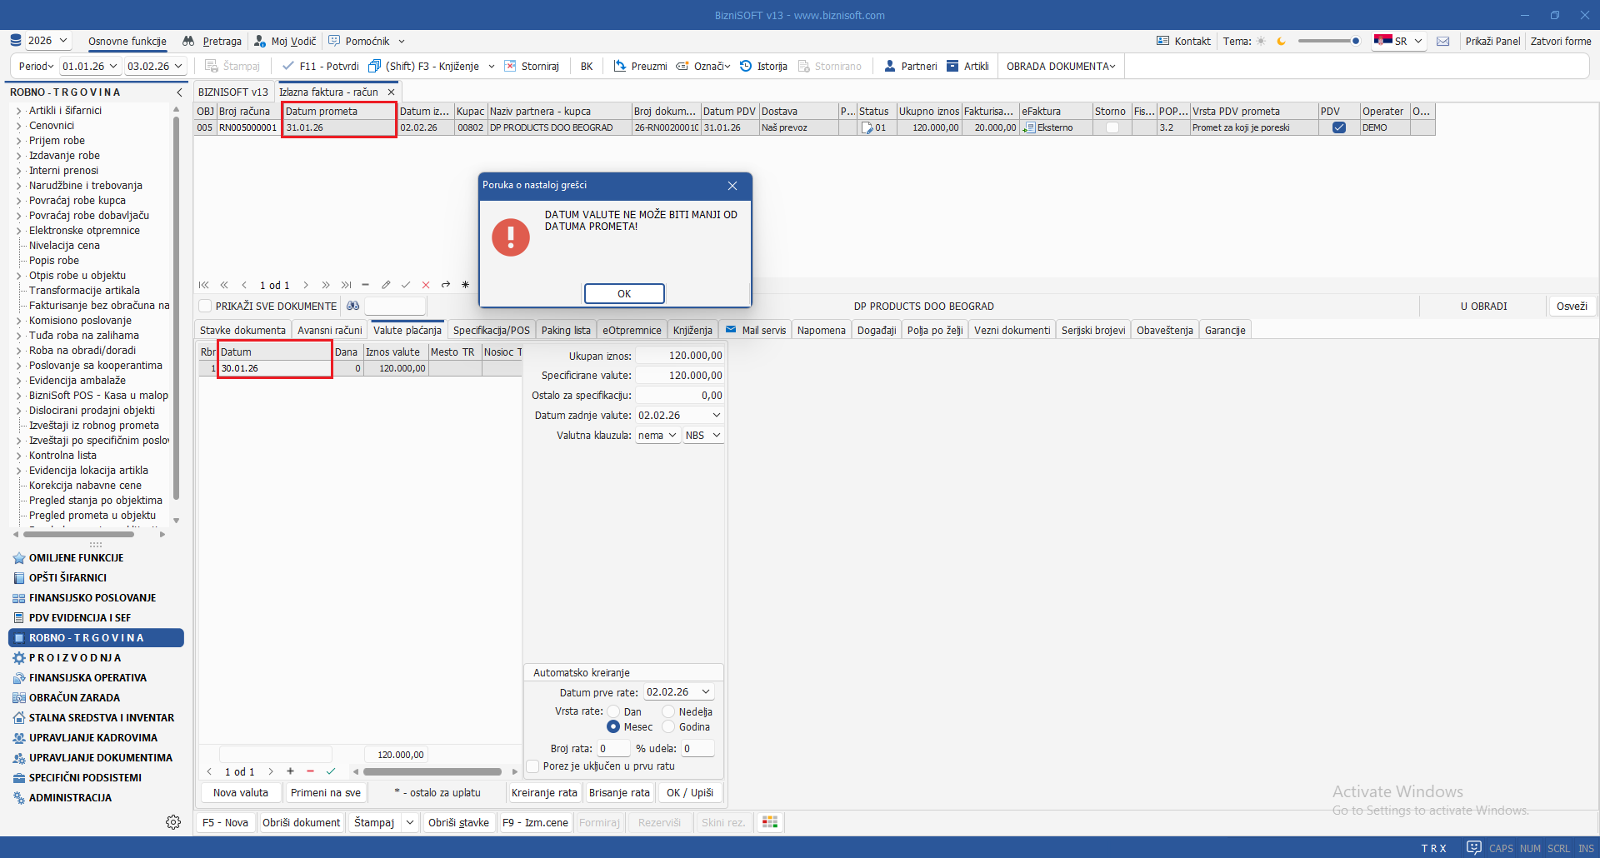The image size is (1600, 858).
Task: Click the red delete record icon in navigator
Action: point(426,285)
